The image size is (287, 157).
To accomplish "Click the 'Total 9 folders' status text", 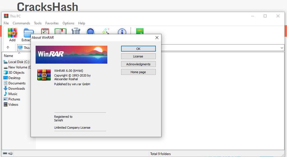I will pyautogui.click(x=161, y=154).
